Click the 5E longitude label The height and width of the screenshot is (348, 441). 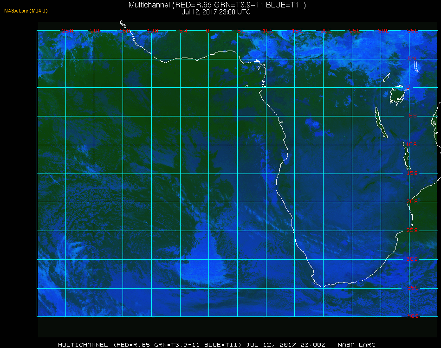241,31
